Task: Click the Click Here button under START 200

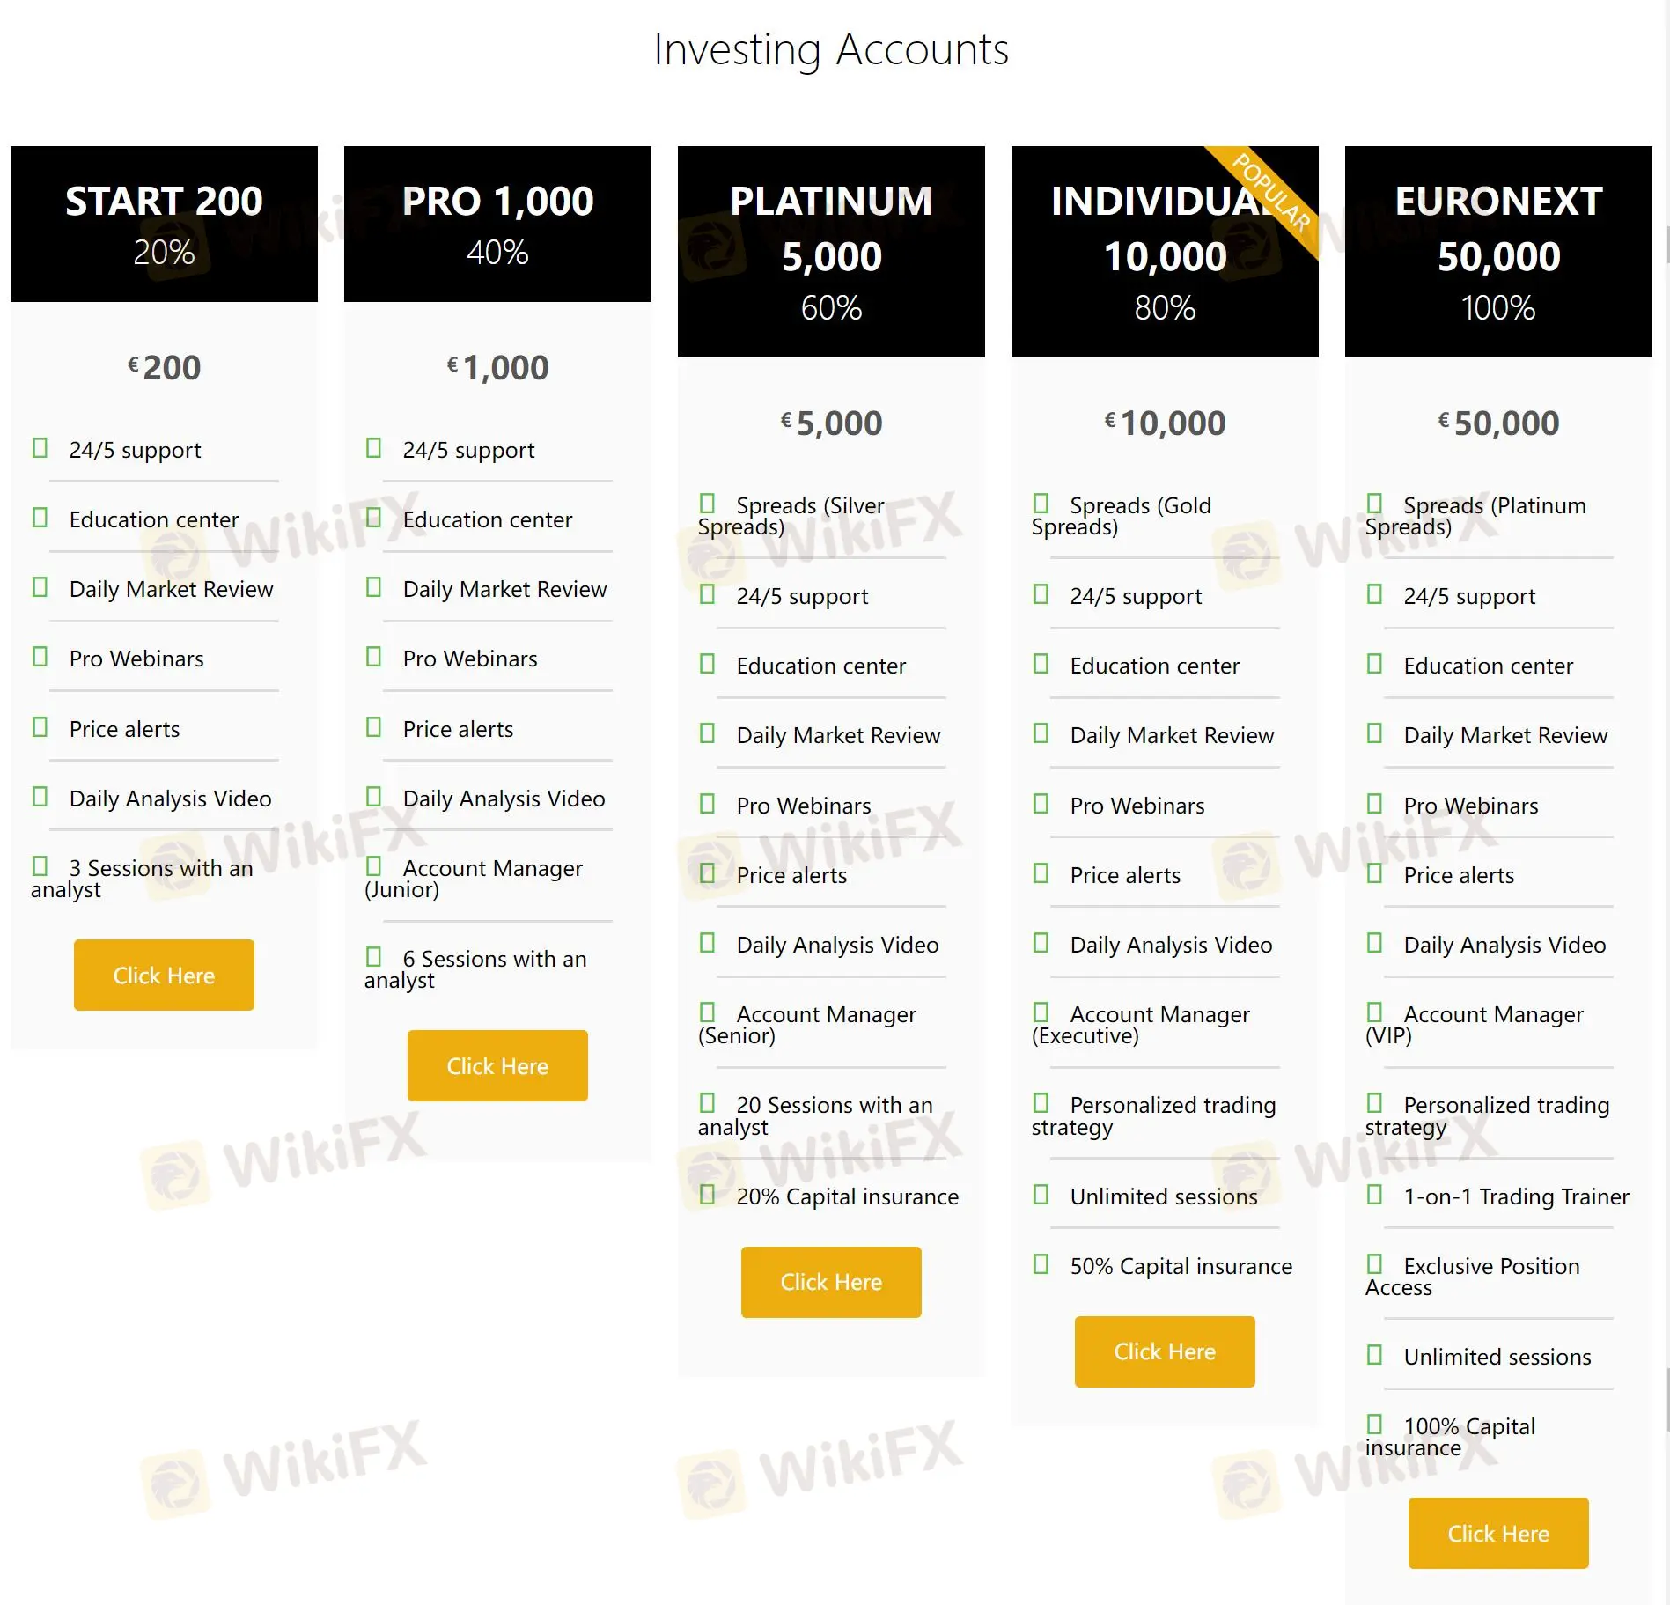Action: [164, 975]
